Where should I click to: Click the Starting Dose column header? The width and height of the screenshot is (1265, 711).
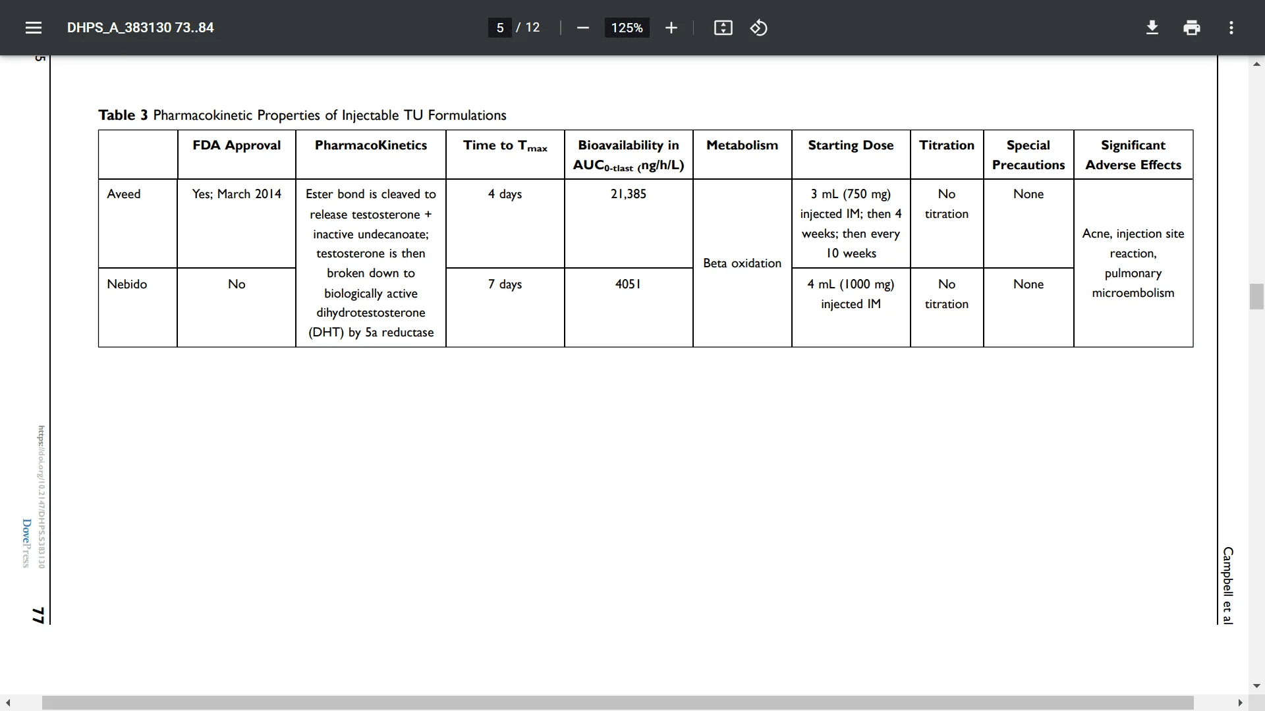pyautogui.click(x=851, y=145)
